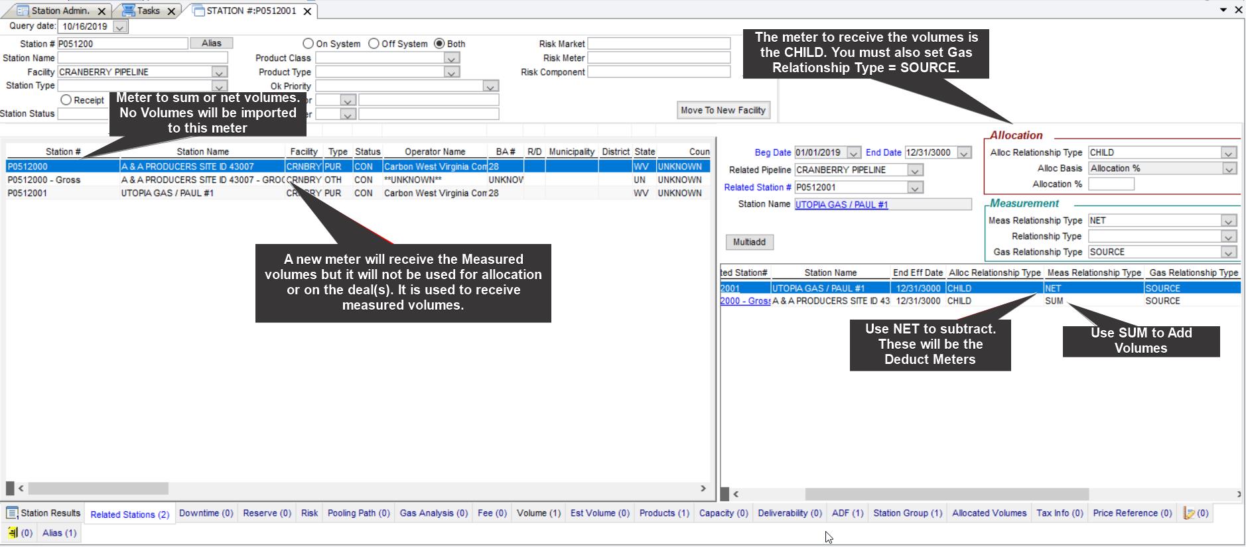Select the On System radio button
The height and width of the screenshot is (547, 1246).
tap(308, 44)
